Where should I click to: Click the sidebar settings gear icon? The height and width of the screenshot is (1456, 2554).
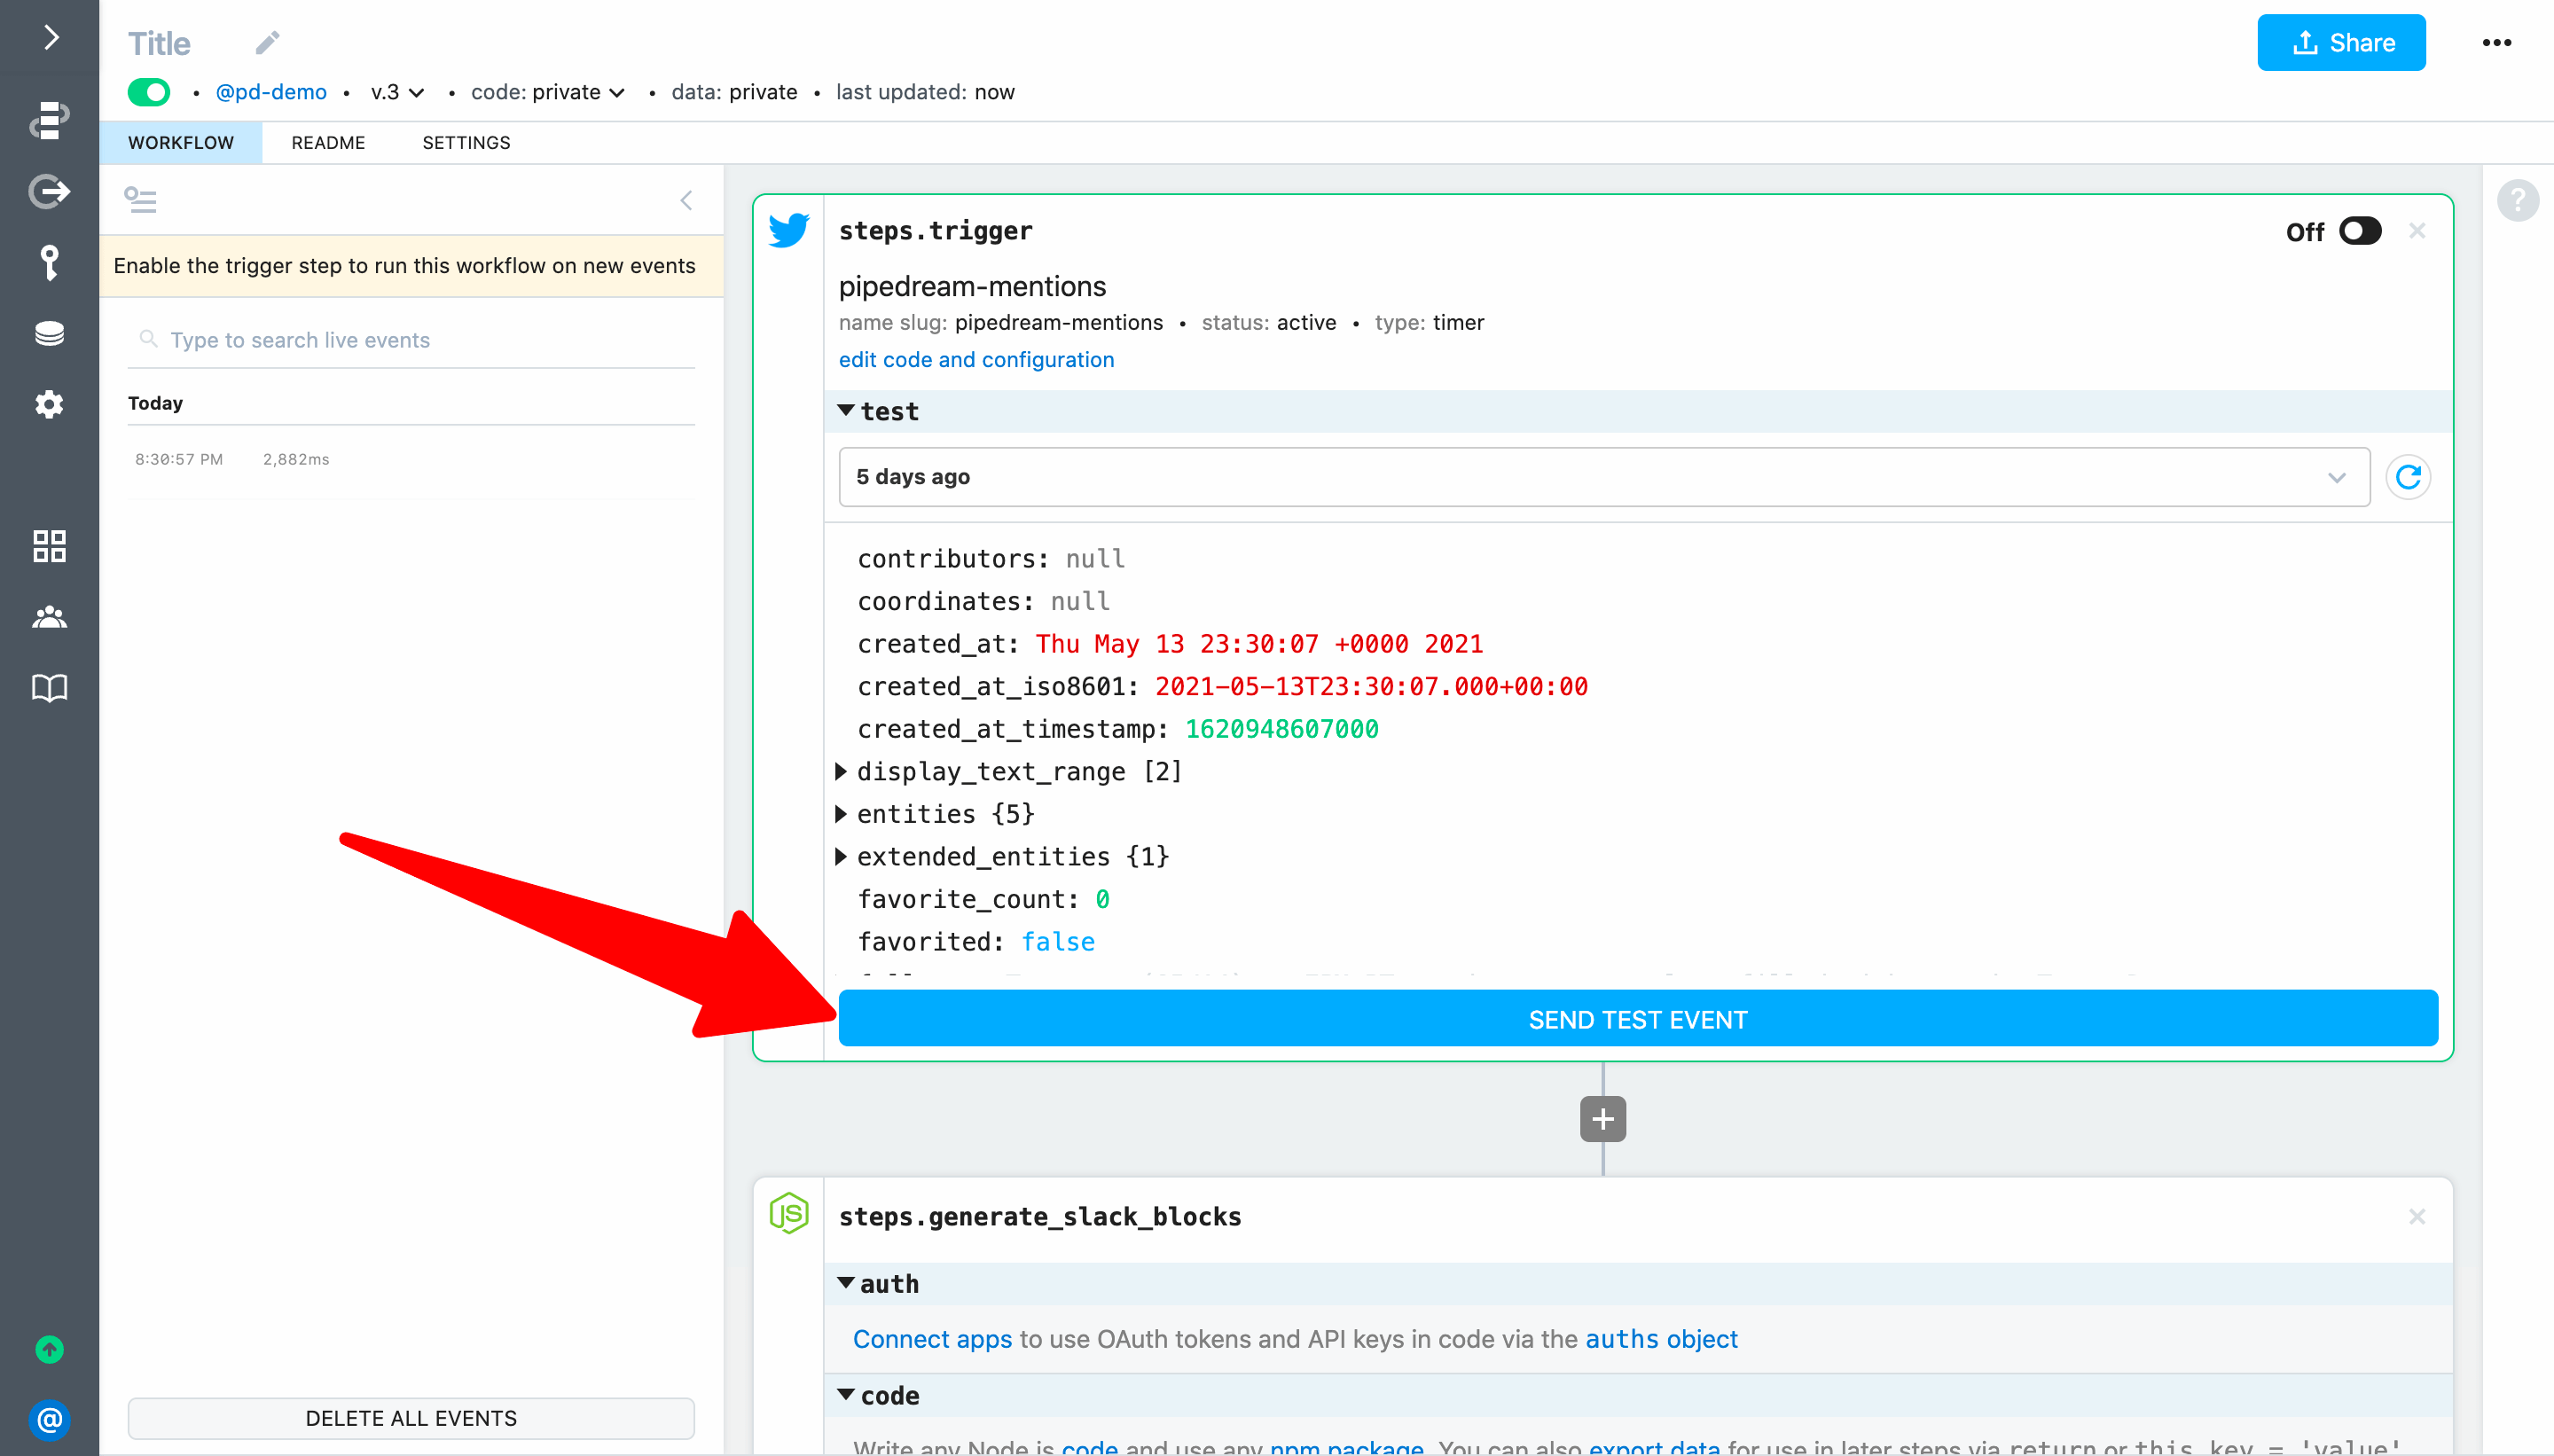click(49, 407)
